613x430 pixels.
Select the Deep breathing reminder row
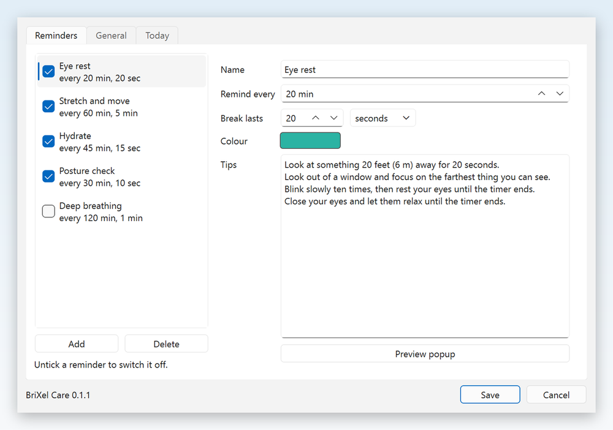coord(121,212)
